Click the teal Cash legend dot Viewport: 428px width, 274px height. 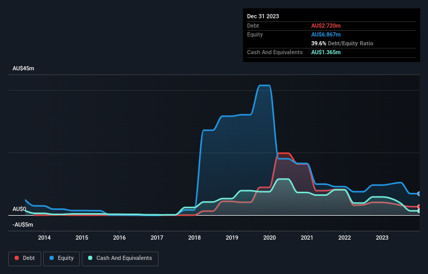90,258
